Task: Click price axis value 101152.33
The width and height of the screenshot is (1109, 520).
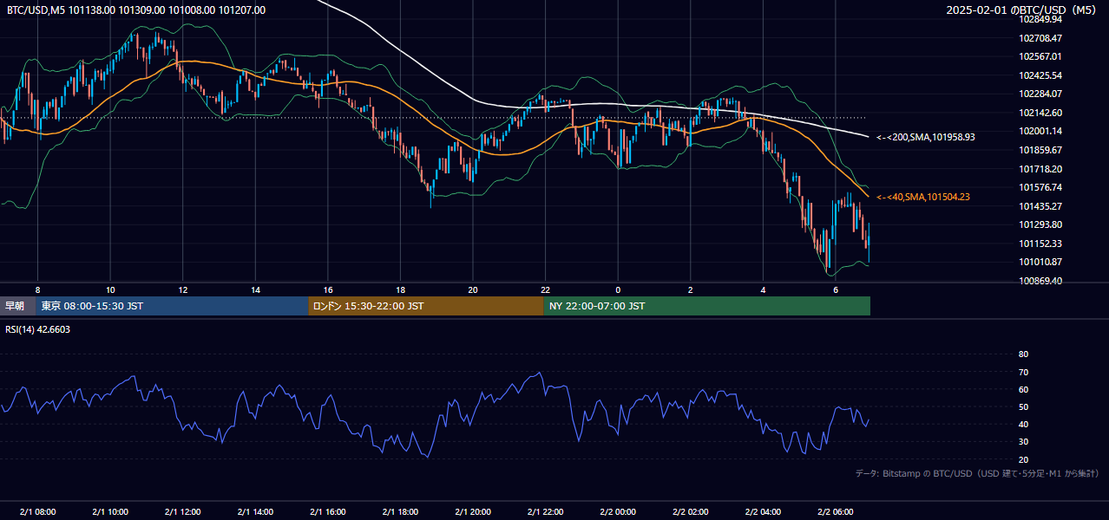Action: click(1040, 244)
